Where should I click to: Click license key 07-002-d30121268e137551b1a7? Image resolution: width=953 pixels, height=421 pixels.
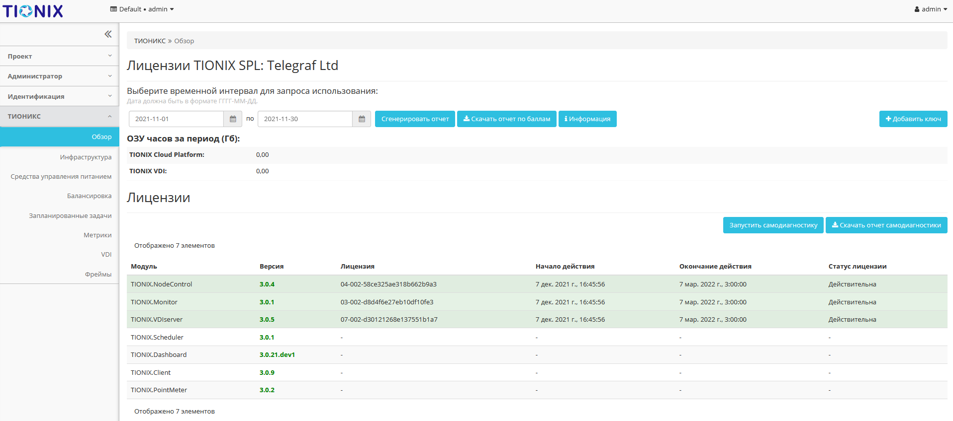[389, 319]
